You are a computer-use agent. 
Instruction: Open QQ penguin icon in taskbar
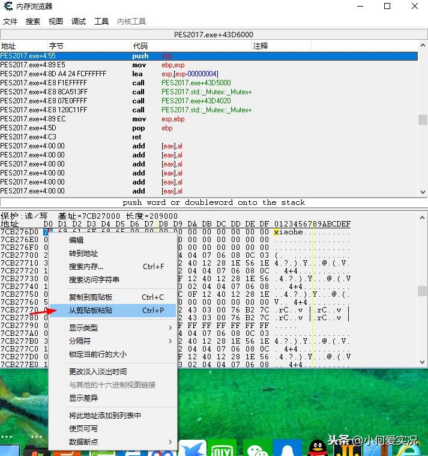click(317, 448)
